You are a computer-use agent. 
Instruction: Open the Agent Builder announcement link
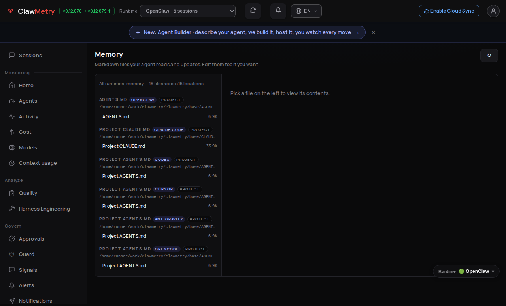[x=247, y=32]
